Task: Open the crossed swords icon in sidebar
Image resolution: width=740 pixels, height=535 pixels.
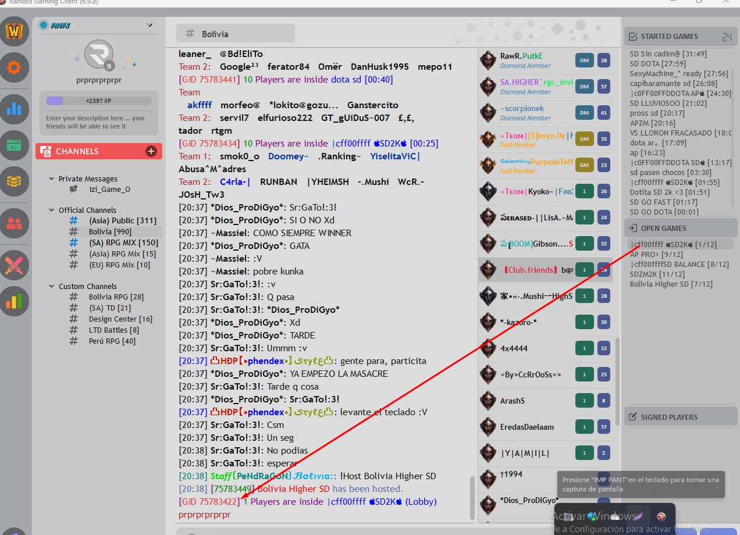Action: 15,265
